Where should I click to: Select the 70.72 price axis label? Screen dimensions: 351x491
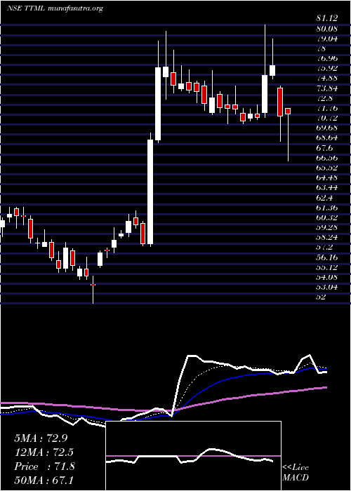(x=326, y=119)
